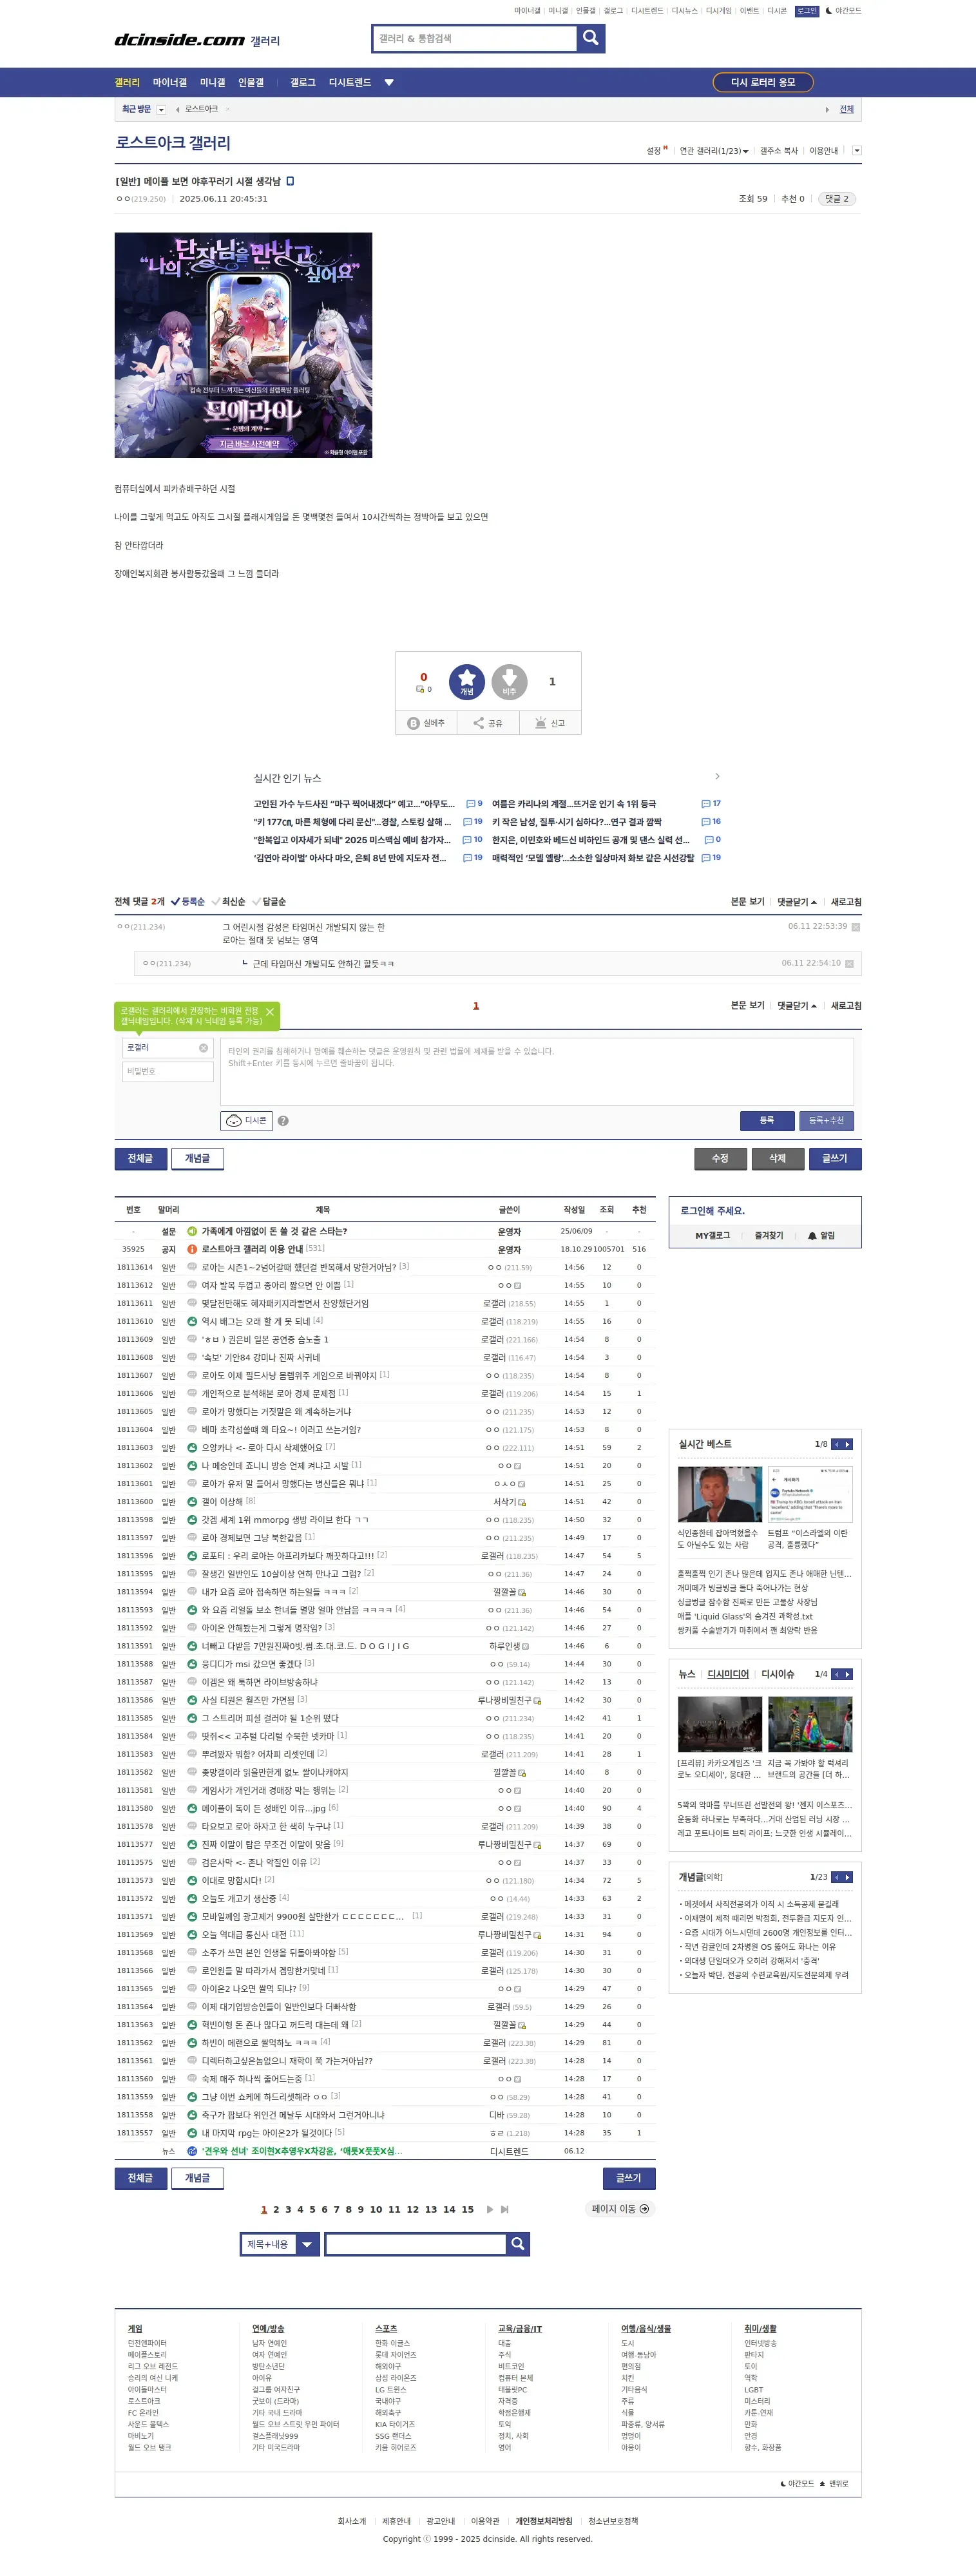Collapse comments with lower 댓글닫기

797,1006
